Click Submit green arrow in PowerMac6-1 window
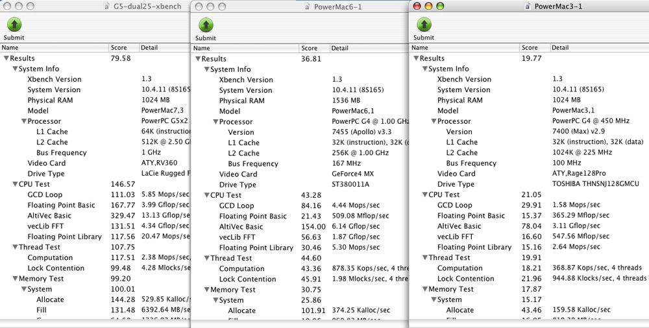The width and height of the screenshot is (649, 328). point(205,25)
